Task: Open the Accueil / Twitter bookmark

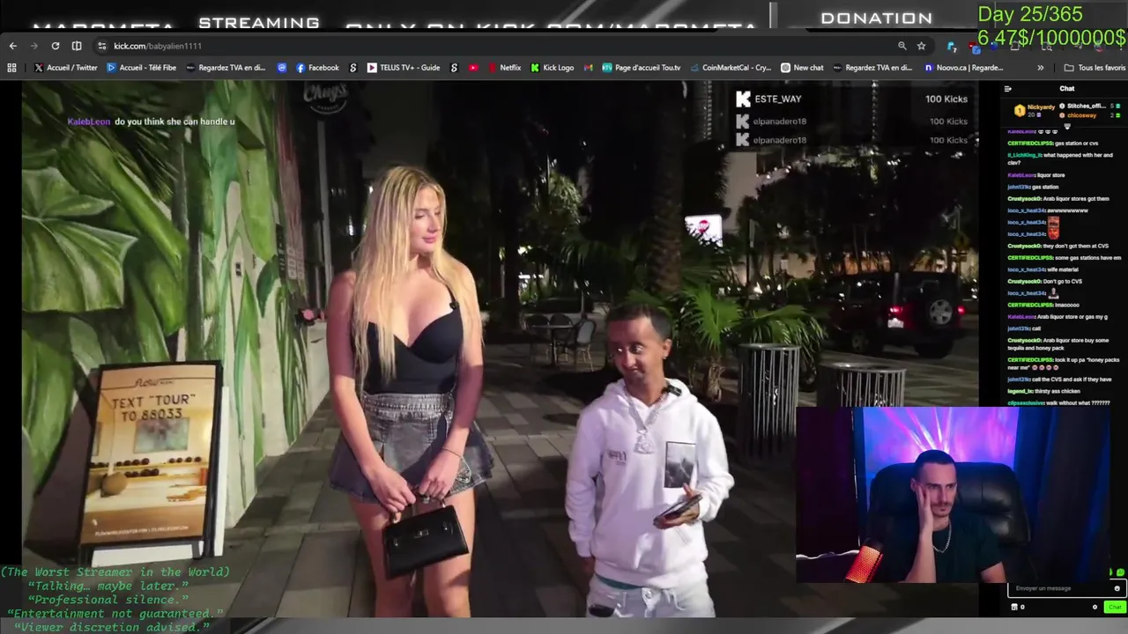Action: point(66,68)
